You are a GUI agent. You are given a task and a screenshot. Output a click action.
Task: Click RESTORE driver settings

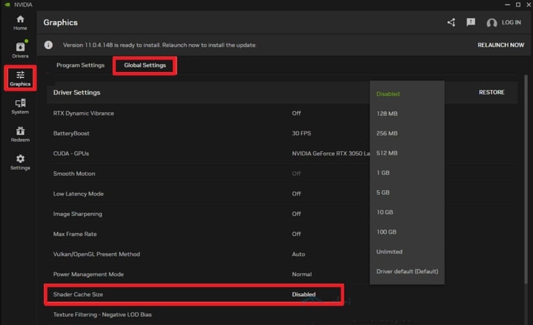coord(492,93)
